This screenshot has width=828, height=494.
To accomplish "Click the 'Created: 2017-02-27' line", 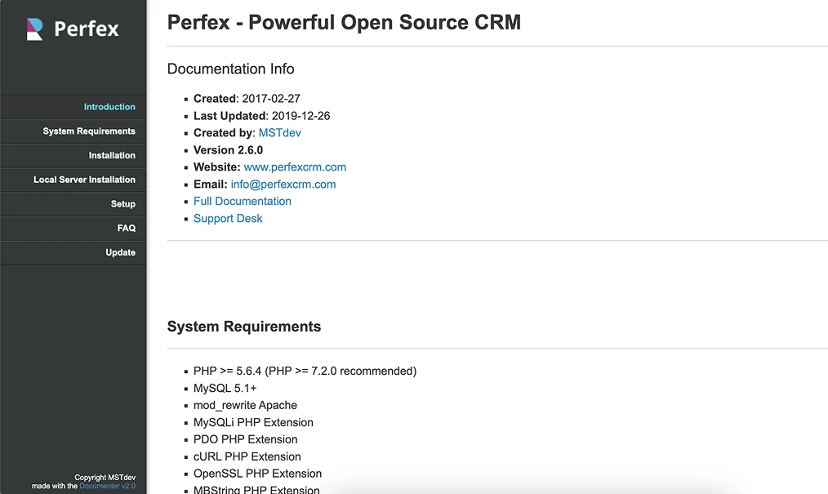I will (247, 99).
